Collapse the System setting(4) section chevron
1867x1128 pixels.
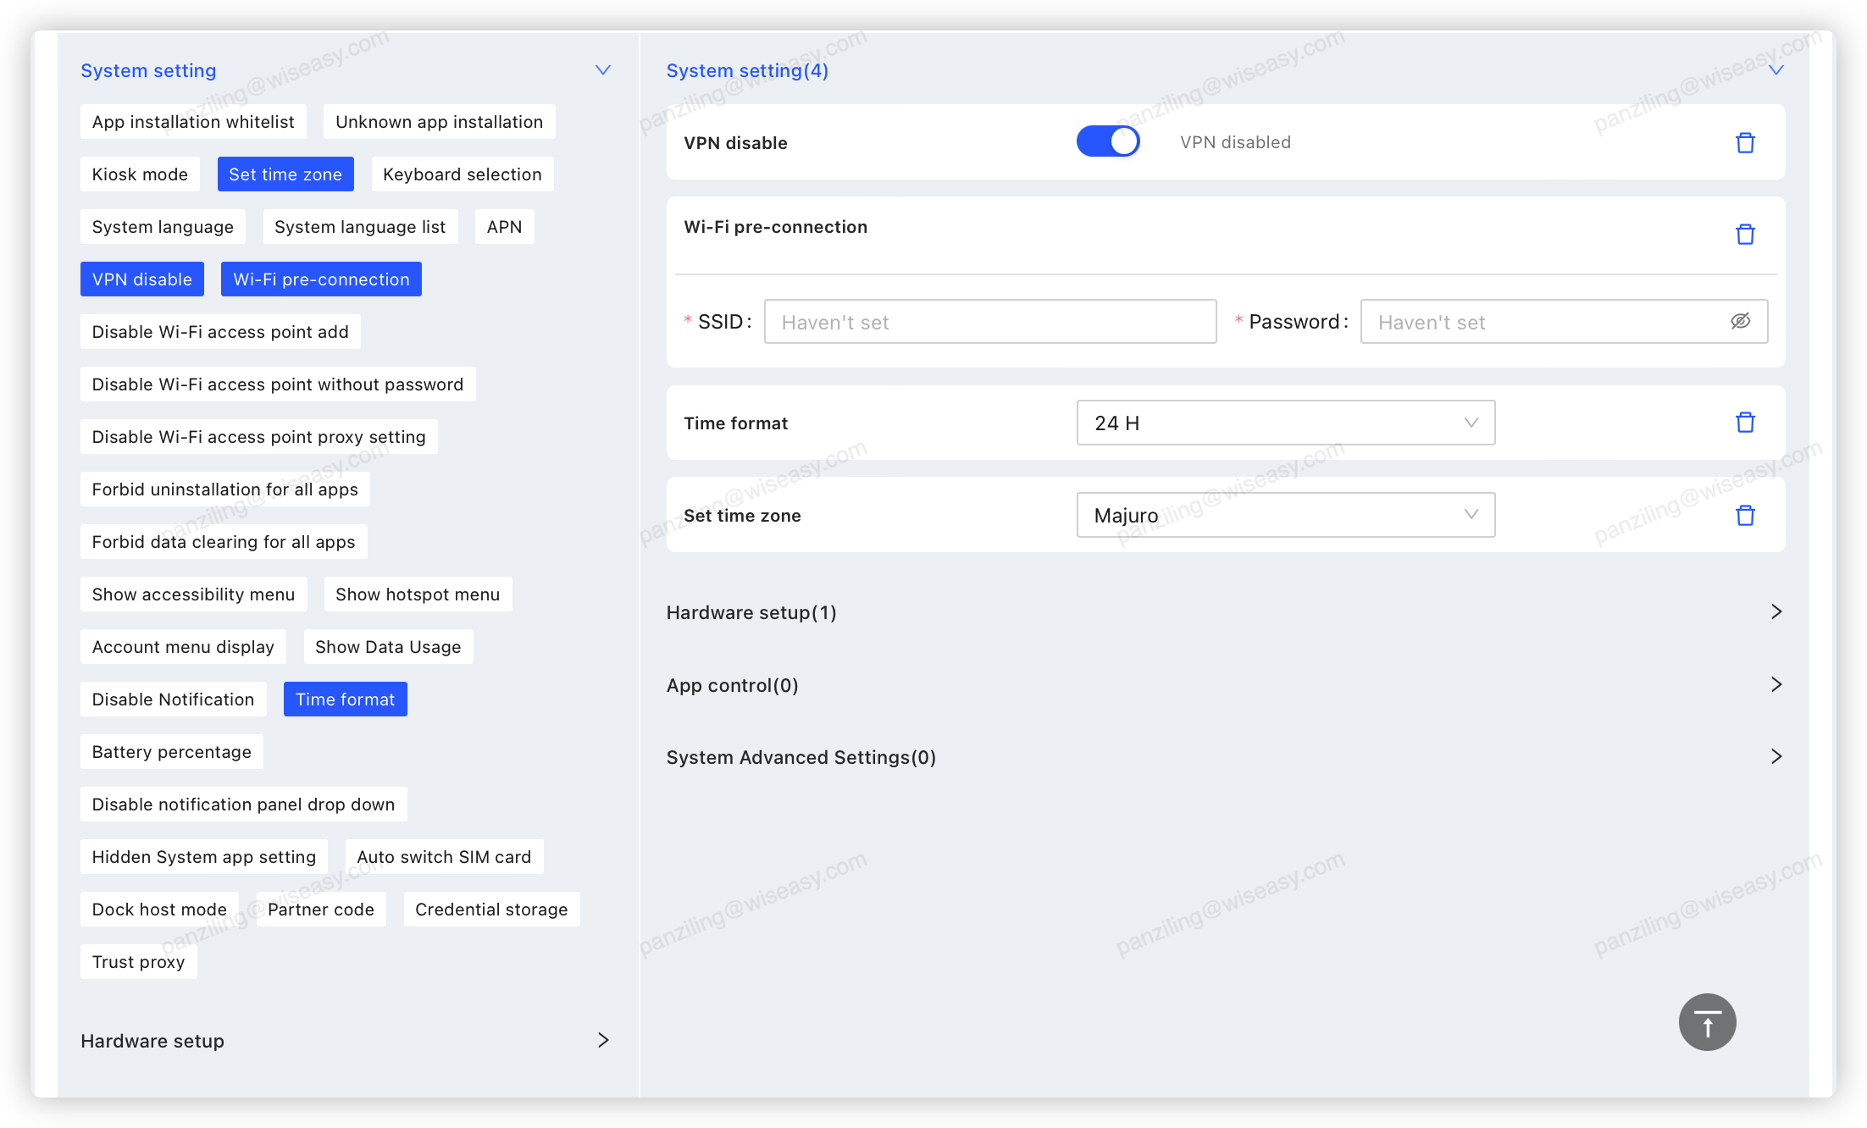[x=1776, y=70]
